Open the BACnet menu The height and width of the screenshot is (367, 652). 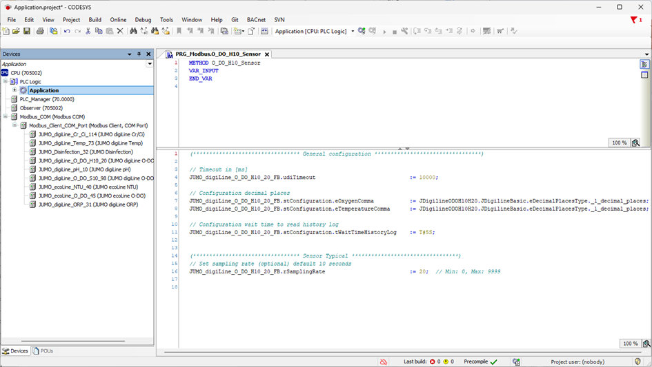(x=256, y=19)
